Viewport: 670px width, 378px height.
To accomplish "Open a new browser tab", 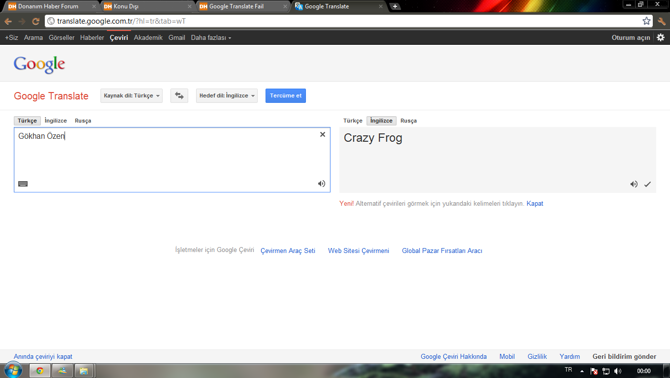I will coord(395,6).
